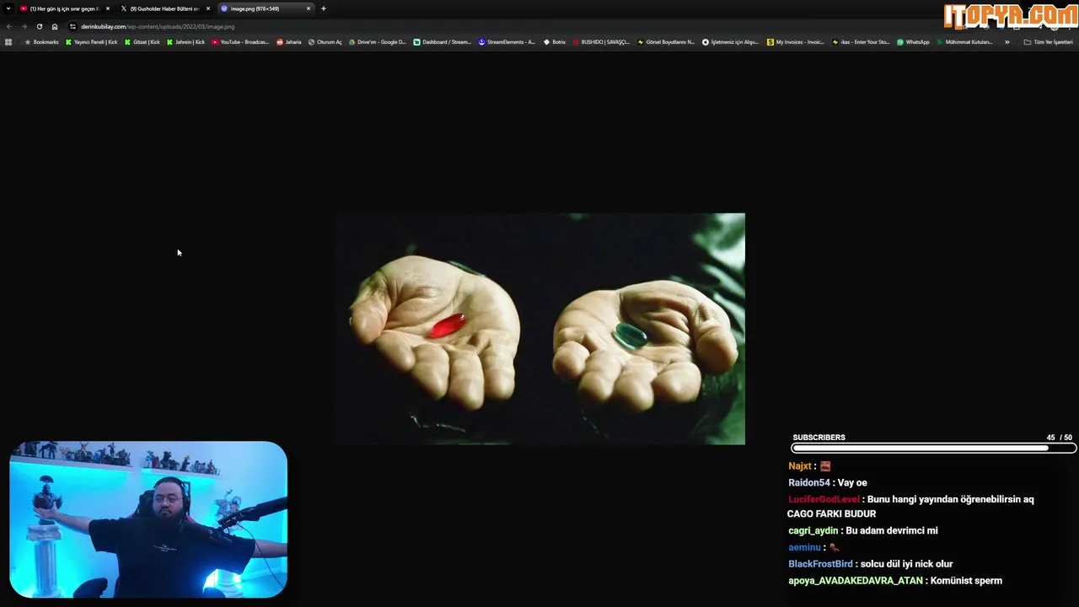Image resolution: width=1079 pixels, height=607 pixels.
Task: Click chat username BlackFrostBird
Action: pos(820,564)
